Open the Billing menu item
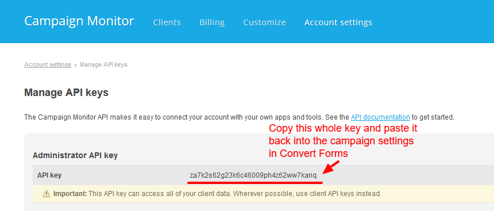Screen dimensions: 494x211 tap(212, 22)
